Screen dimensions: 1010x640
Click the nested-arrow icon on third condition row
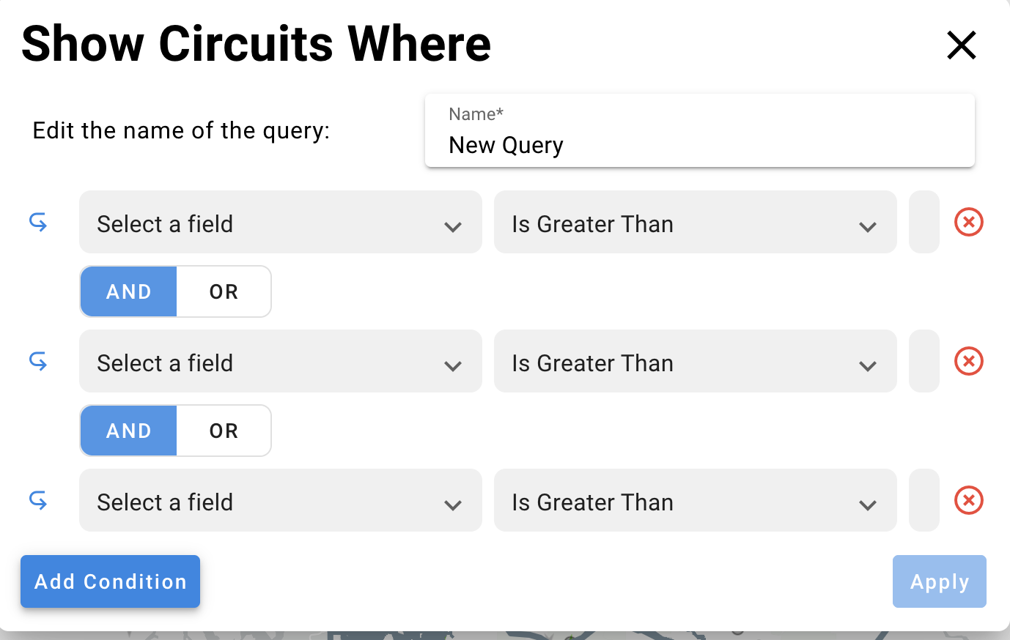coord(38,500)
